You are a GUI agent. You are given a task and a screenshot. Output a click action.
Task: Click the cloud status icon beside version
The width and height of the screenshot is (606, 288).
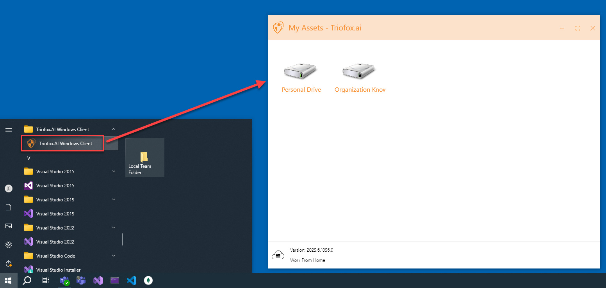(x=278, y=255)
